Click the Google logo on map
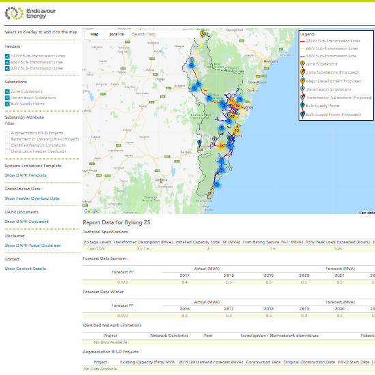The height and width of the screenshot is (375, 375). (91, 211)
